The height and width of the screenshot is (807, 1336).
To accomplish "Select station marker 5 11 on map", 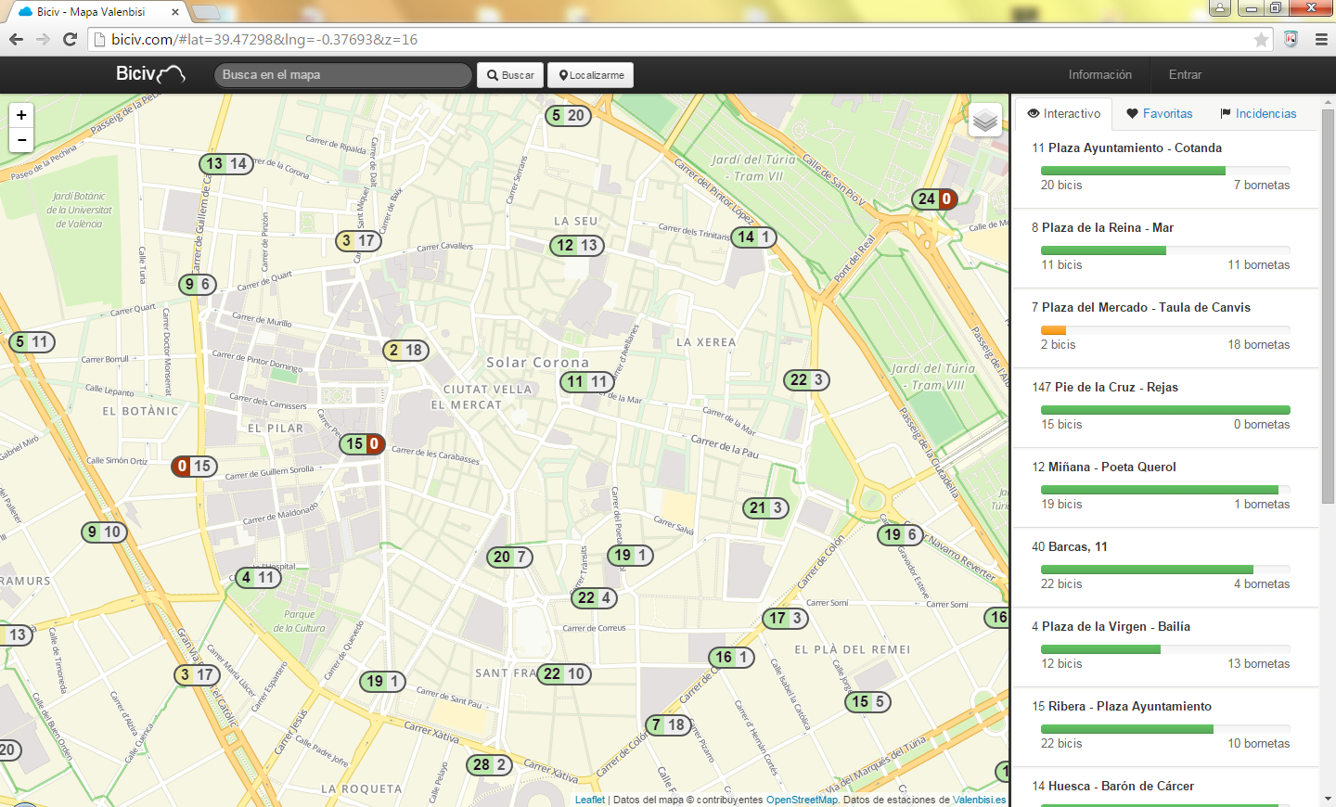I will tap(31, 342).
